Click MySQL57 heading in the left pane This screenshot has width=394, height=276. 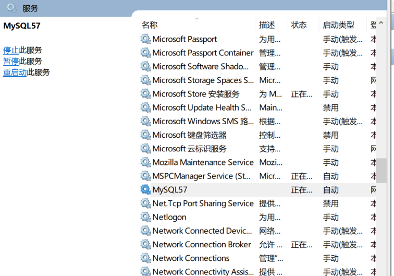click(21, 26)
